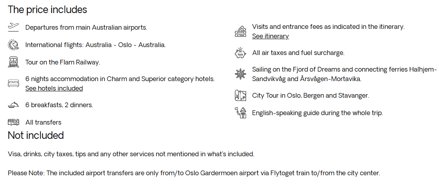Open the See itinerary link

pos(270,36)
